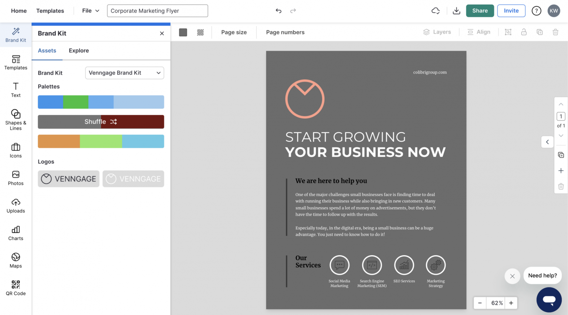Open the Venngage Brand Kit dropdown
Screen dimensions: 568x315
(x=124, y=73)
